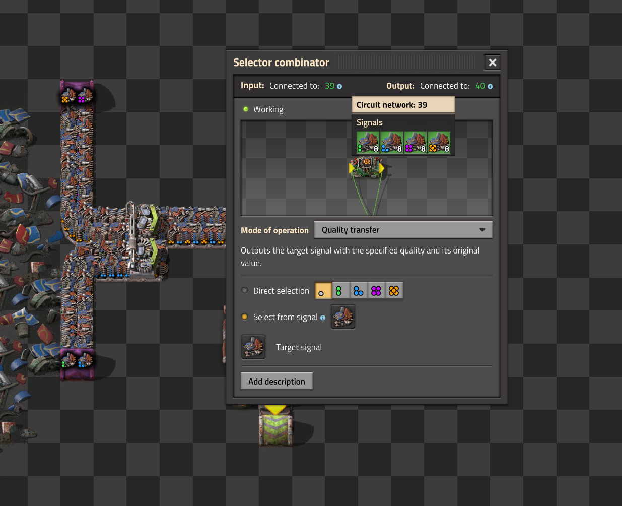The width and height of the screenshot is (622, 506).
Task: Select the Select from signal radio button
Action: coord(245,317)
